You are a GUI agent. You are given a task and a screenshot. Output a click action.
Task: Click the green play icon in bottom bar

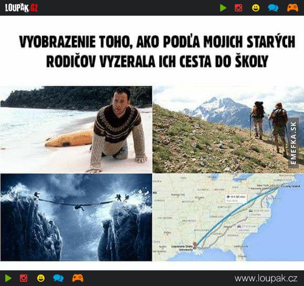click(8, 278)
